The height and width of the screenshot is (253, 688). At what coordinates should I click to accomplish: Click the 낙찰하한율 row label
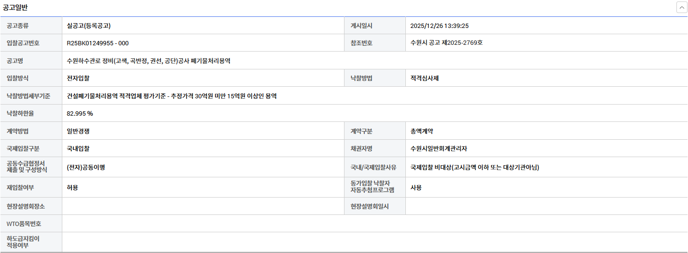tap(21, 114)
